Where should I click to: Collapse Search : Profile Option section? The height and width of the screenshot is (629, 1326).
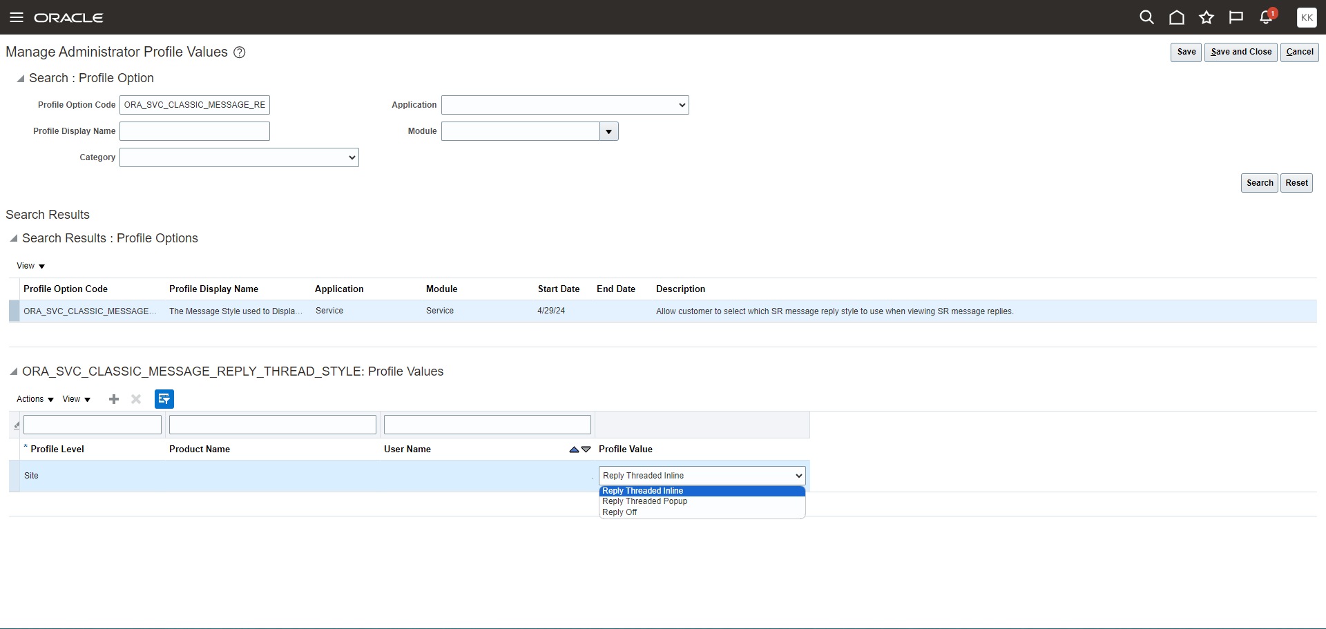click(x=21, y=79)
